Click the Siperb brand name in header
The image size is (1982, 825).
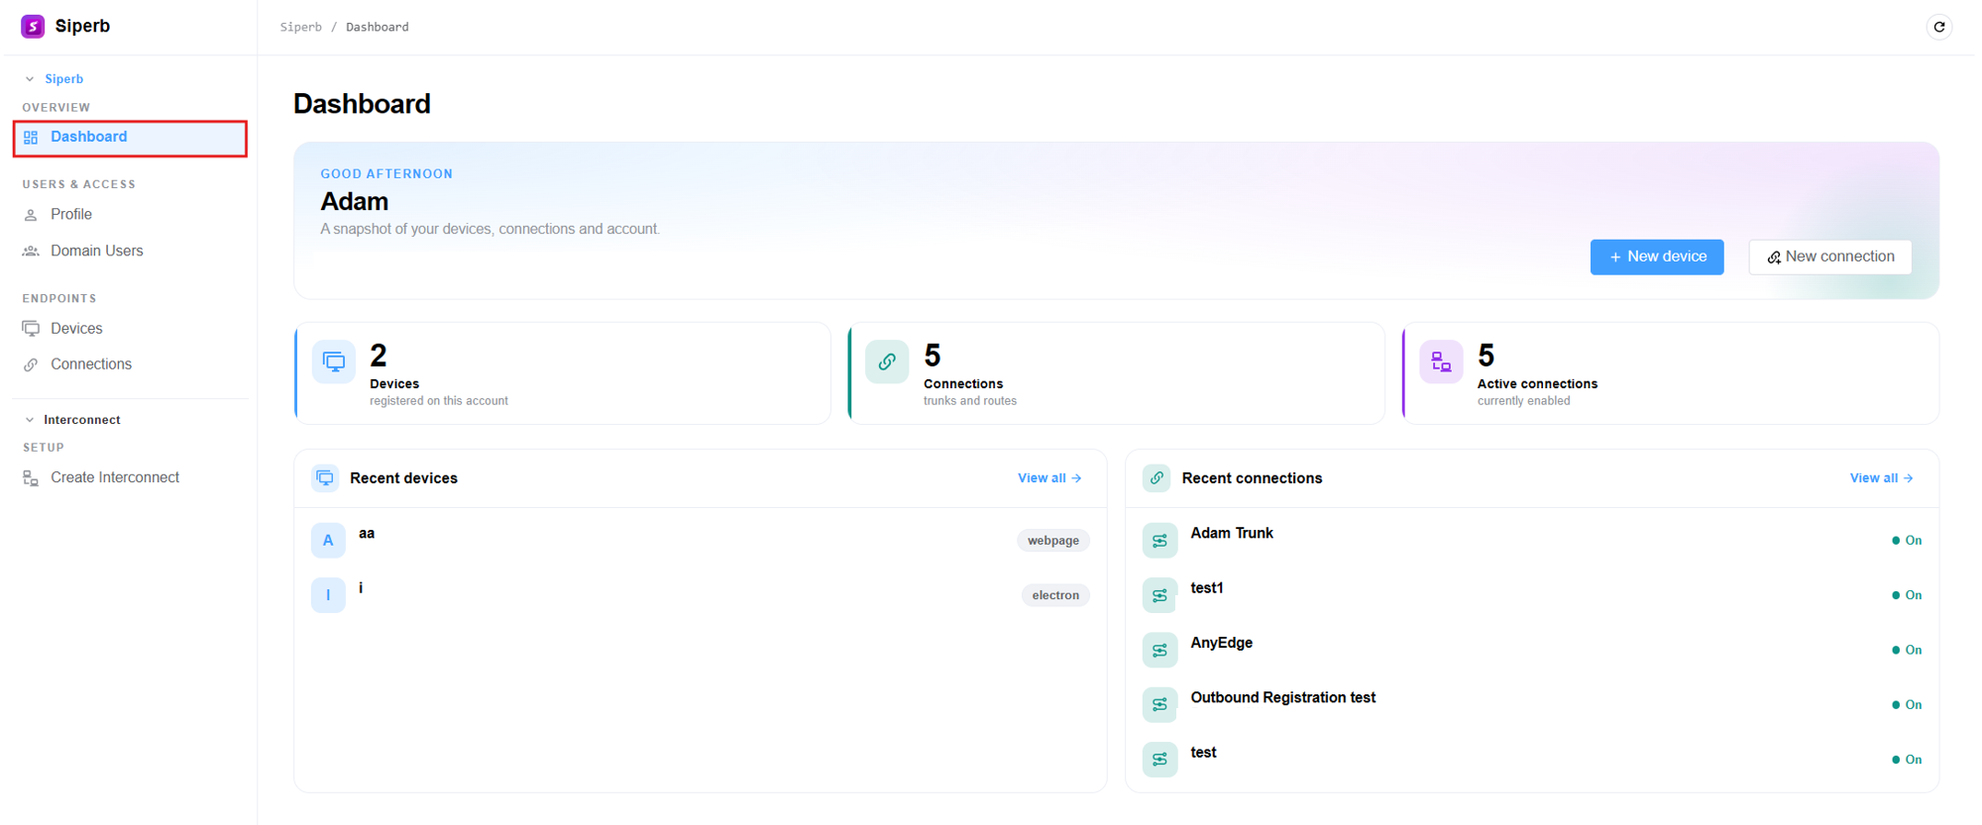point(82,26)
